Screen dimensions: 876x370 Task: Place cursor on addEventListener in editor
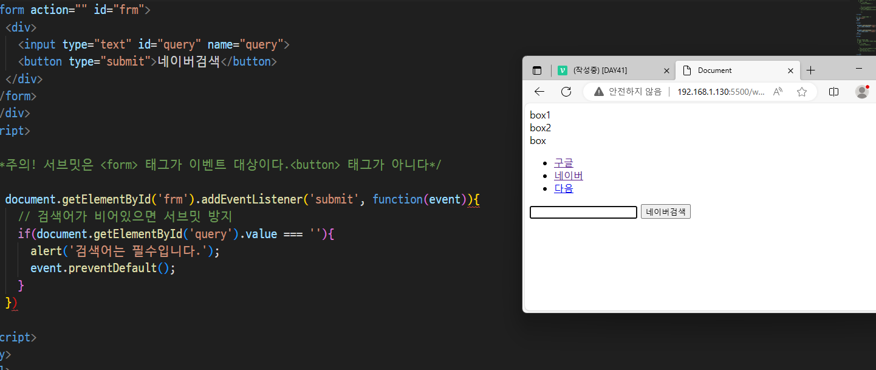[252, 199]
